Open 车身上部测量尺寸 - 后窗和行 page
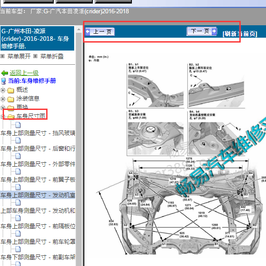 pos(38,149)
